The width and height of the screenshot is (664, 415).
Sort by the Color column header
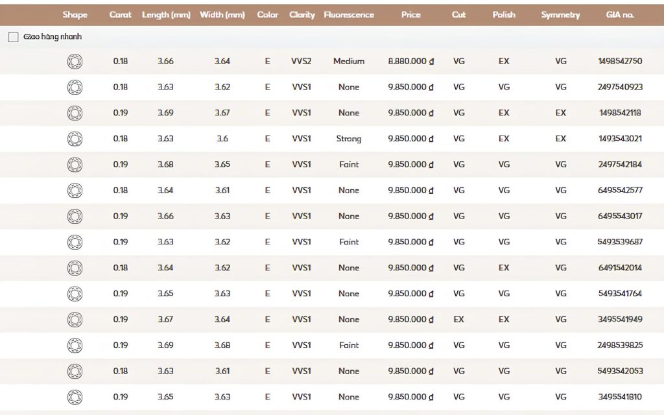[268, 15]
